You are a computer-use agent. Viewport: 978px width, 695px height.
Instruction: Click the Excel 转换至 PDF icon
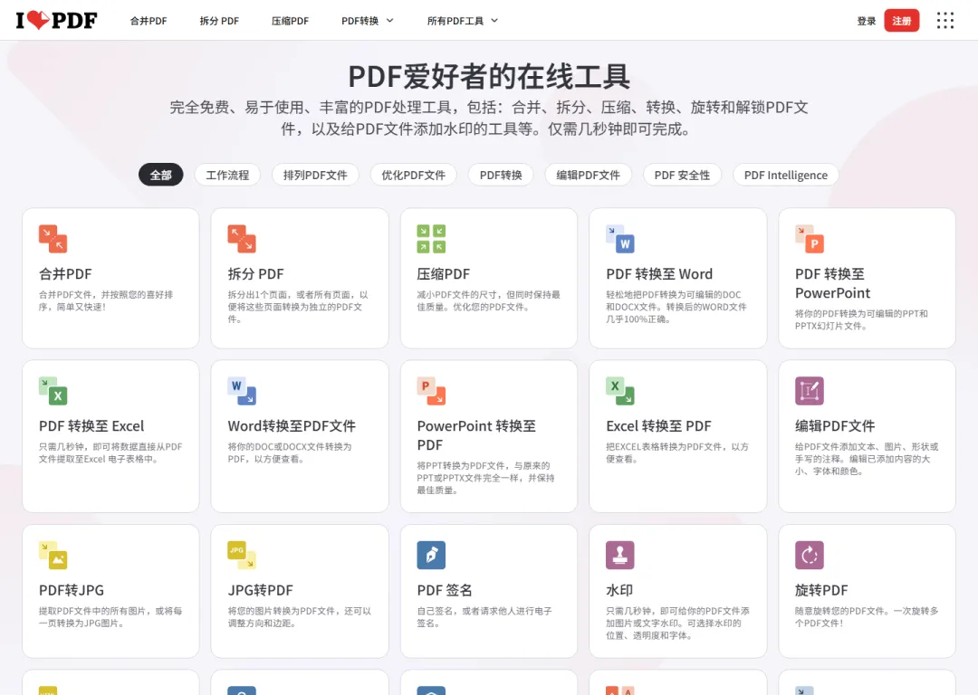pos(620,391)
